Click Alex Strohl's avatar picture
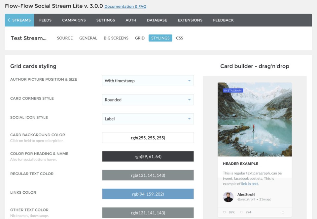317x219 pixels. [228, 197]
